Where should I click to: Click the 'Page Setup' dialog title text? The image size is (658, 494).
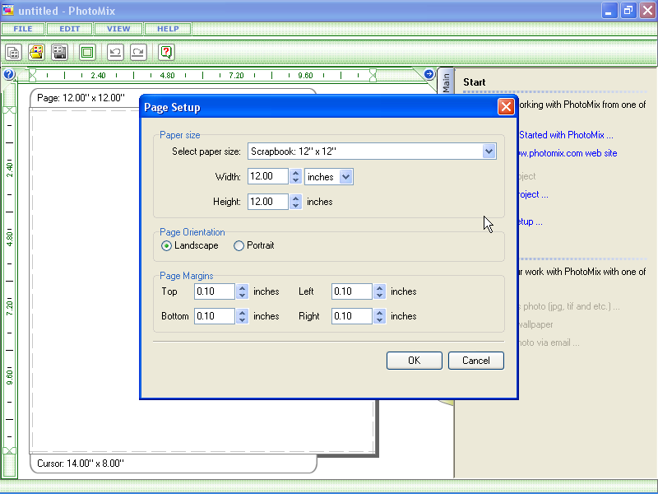tap(172, 108)
